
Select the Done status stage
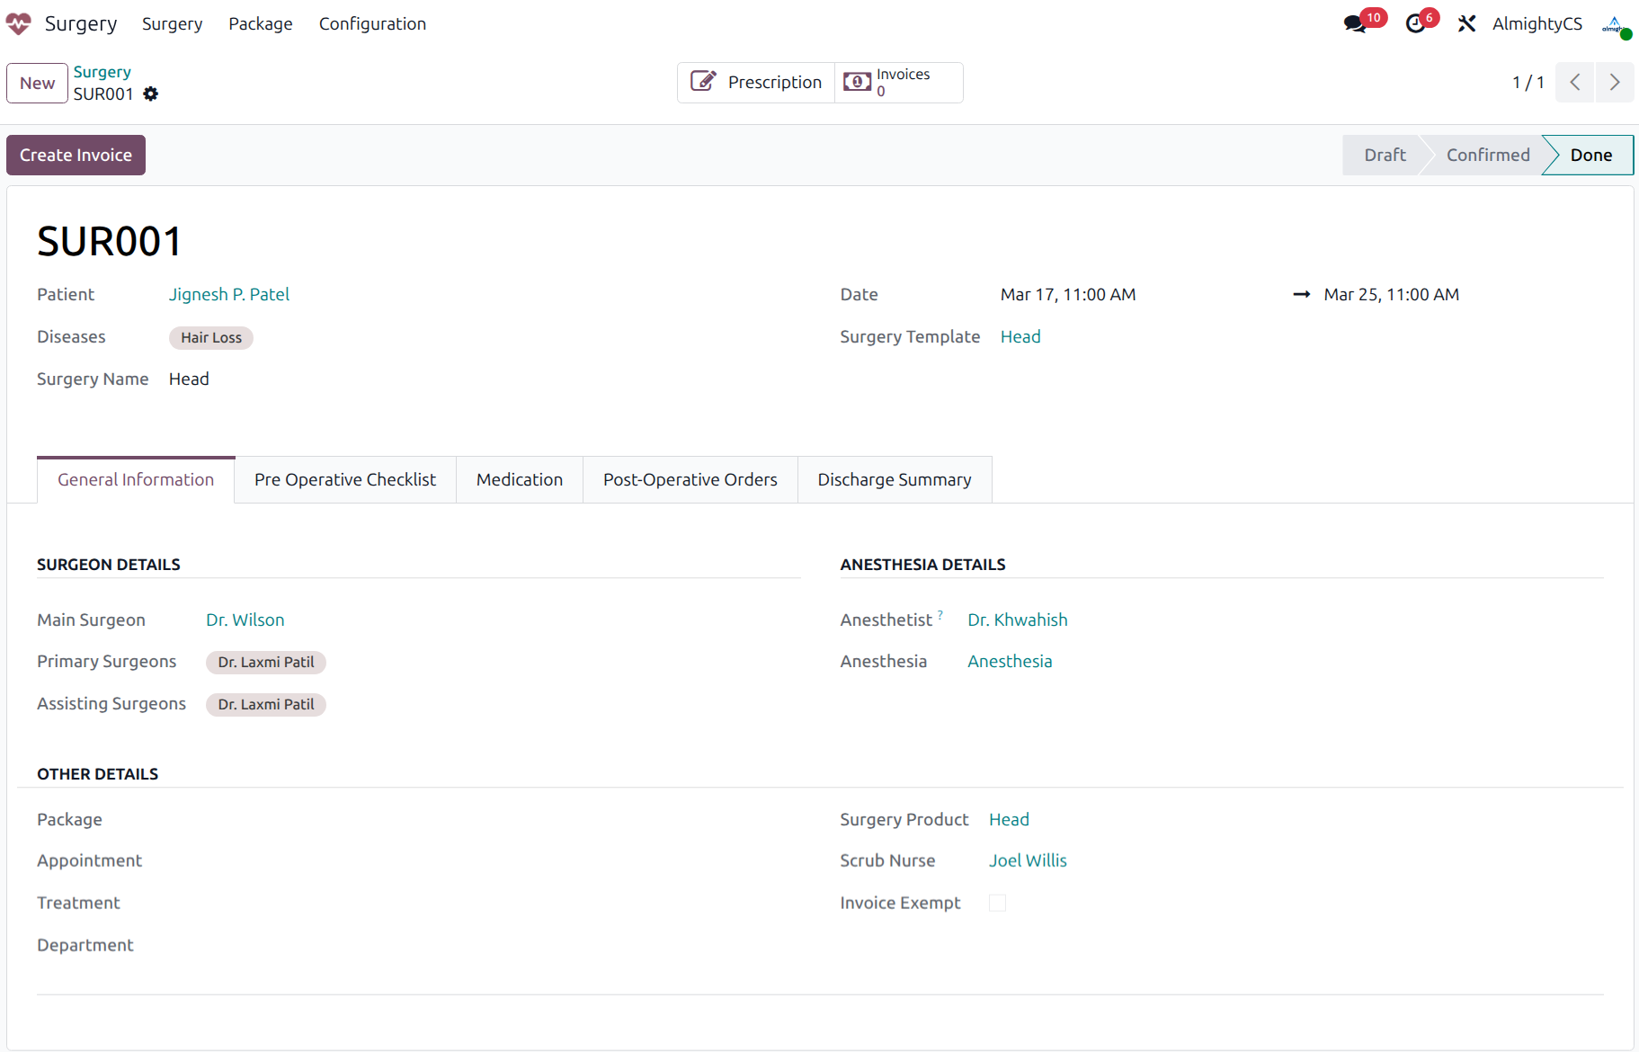(1590, 155)
